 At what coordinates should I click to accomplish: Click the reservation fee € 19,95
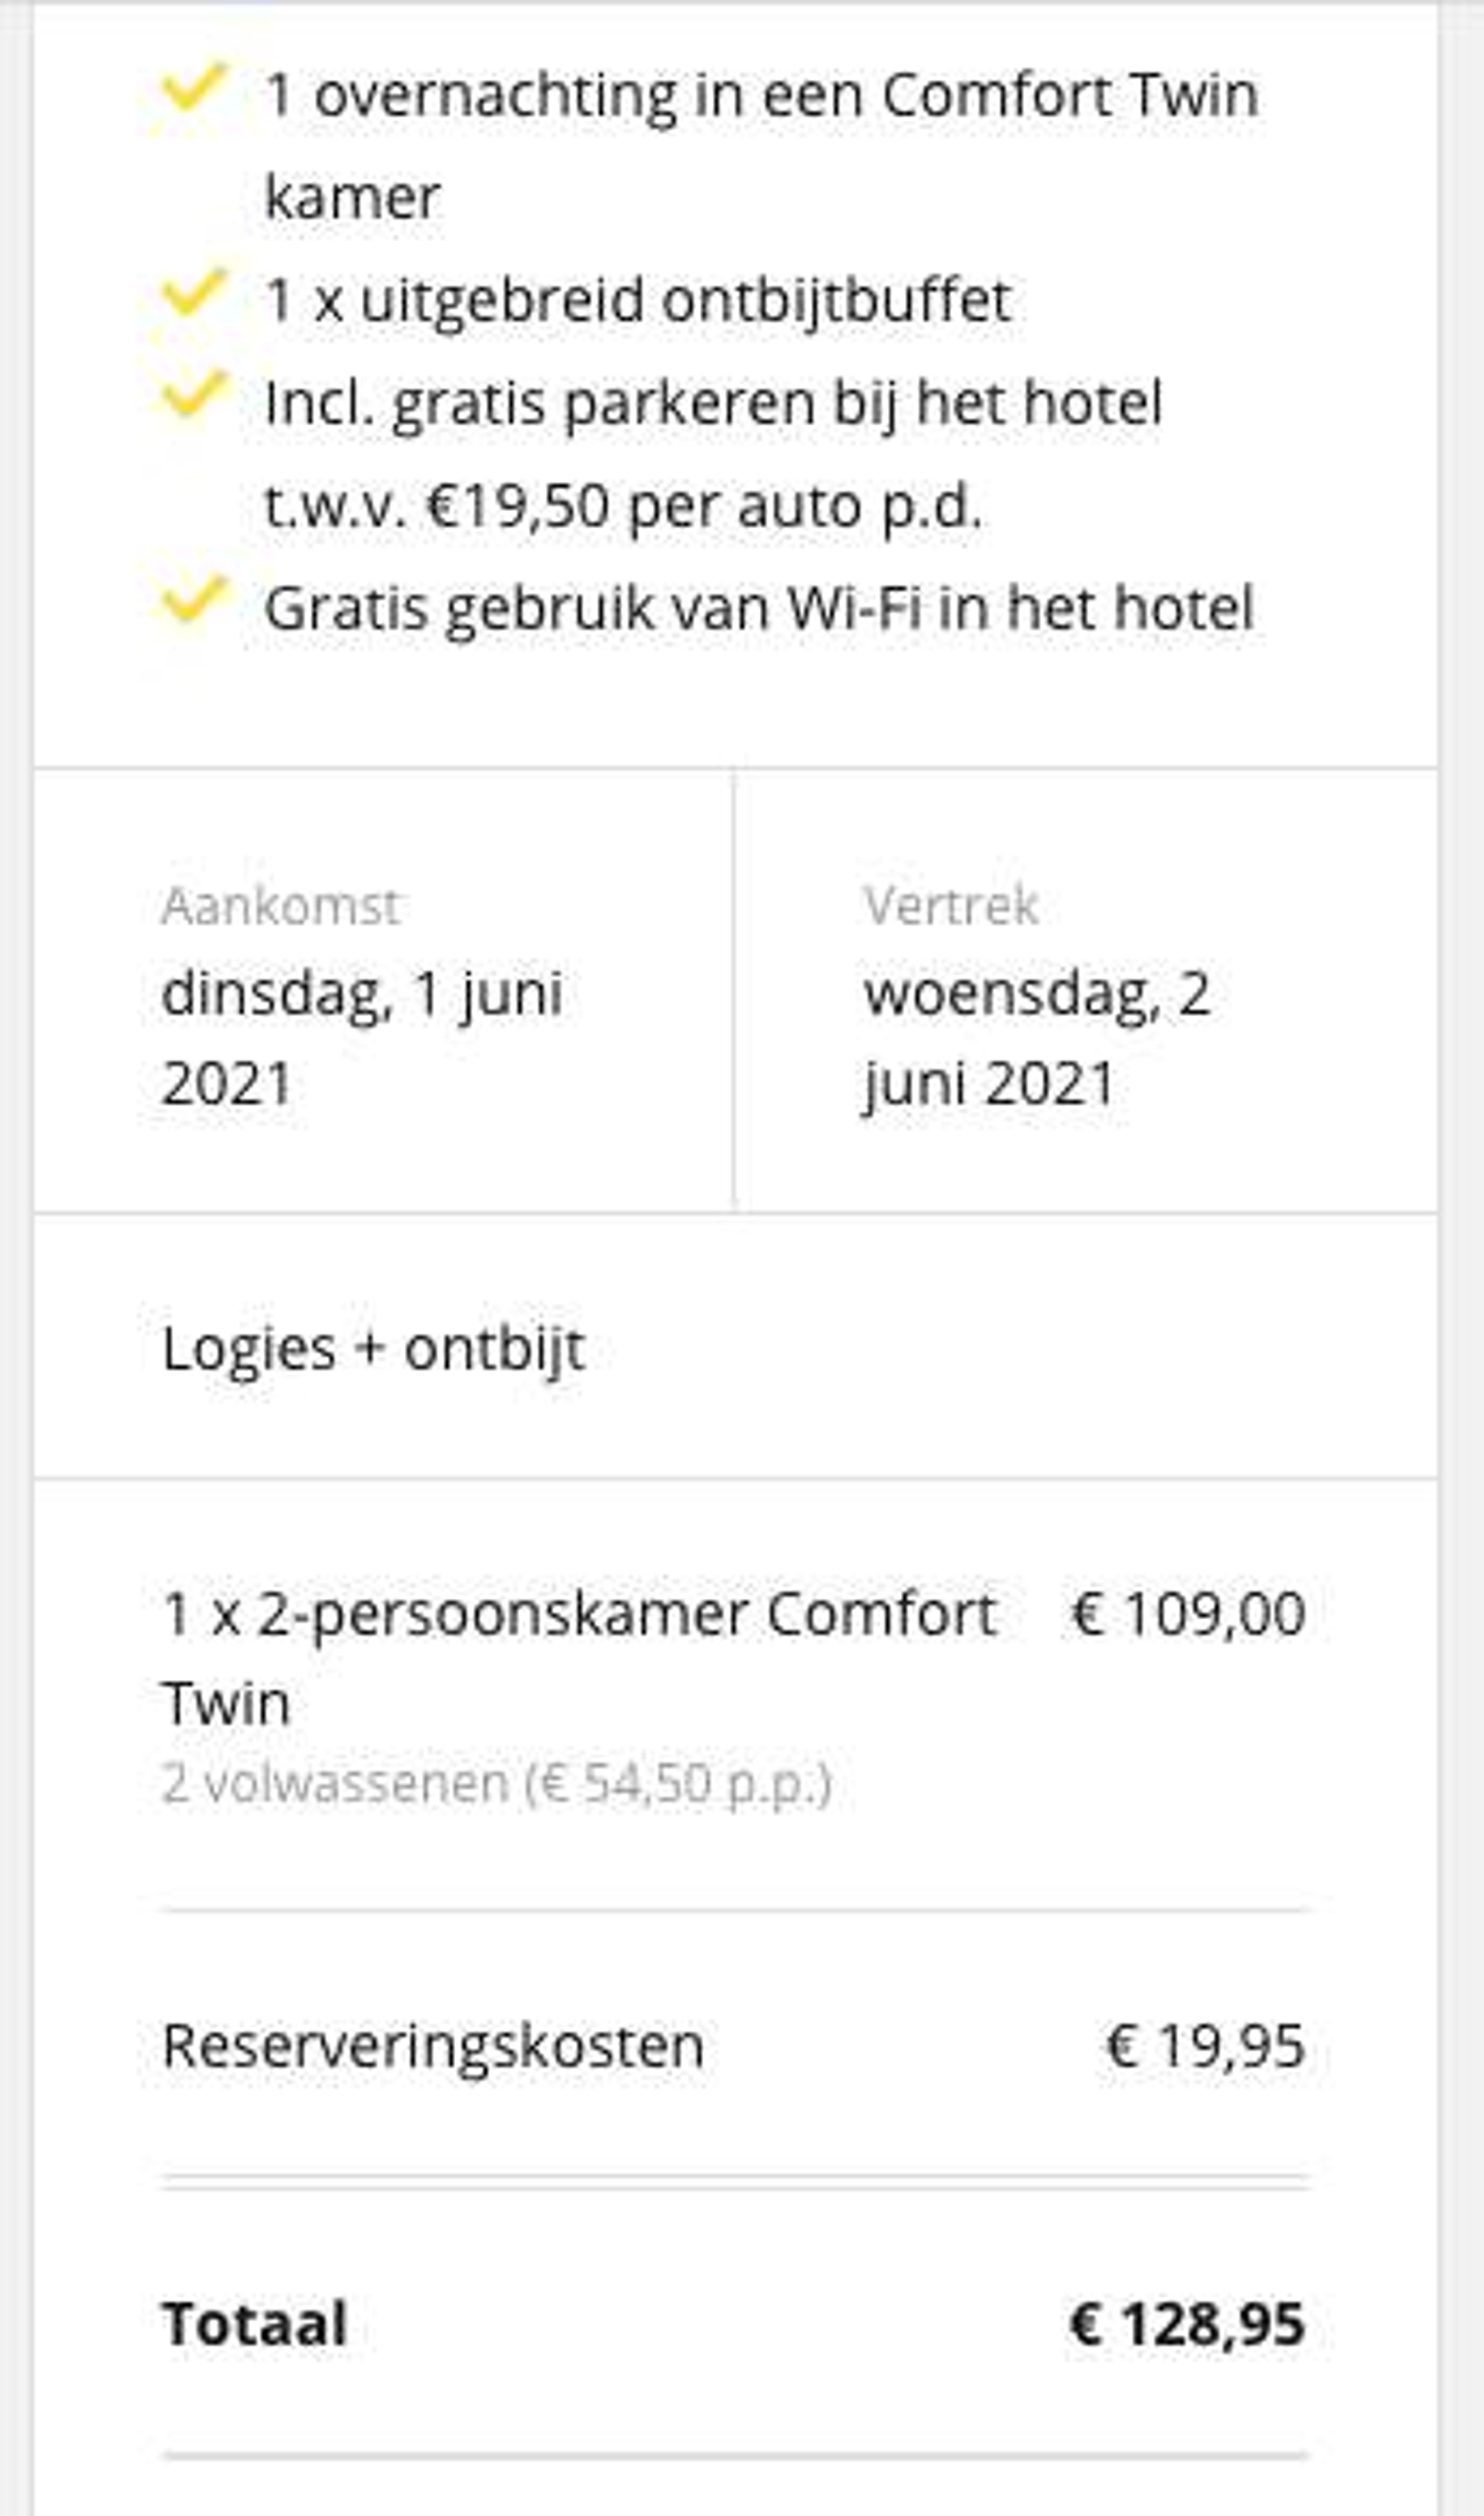click(x=1205, y=2046)
